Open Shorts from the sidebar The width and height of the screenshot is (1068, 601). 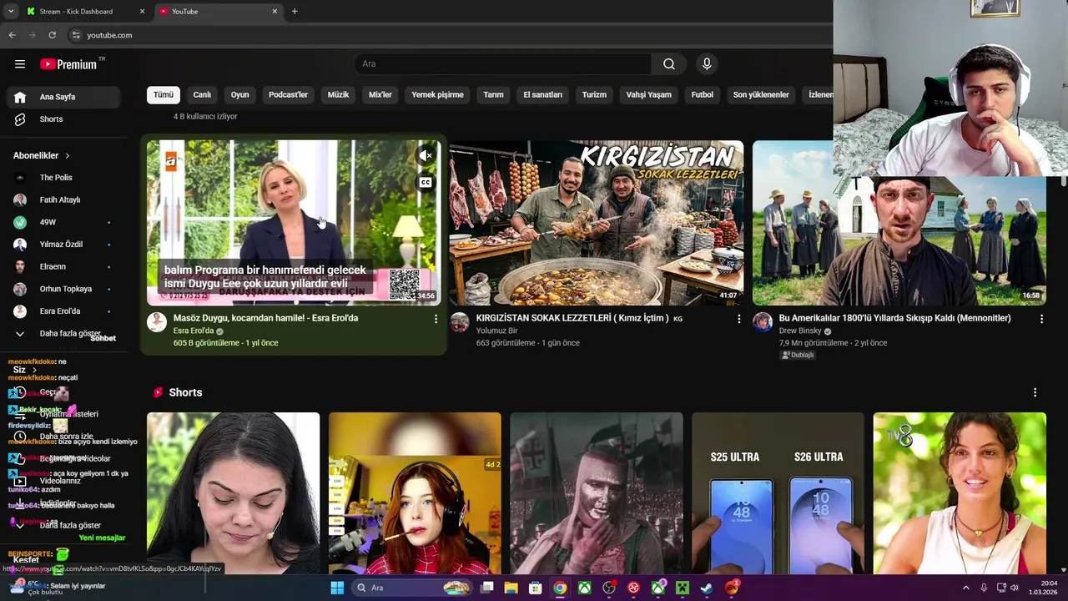click(63, 119)
